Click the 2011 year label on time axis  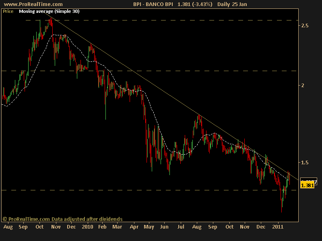(278, 227)
